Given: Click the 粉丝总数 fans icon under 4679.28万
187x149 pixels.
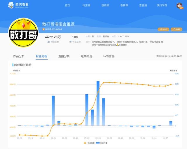Looking at the screenshot, I should point(49,42).
